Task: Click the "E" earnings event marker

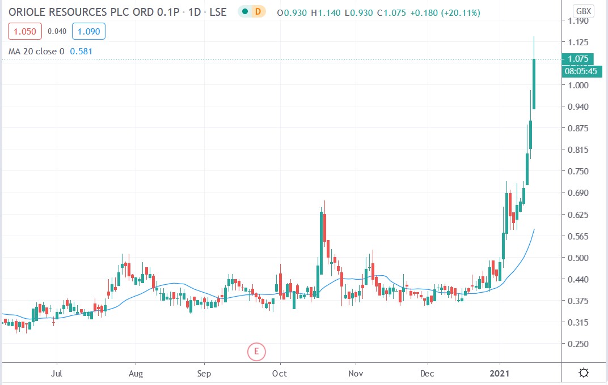Action: point(257,352)
